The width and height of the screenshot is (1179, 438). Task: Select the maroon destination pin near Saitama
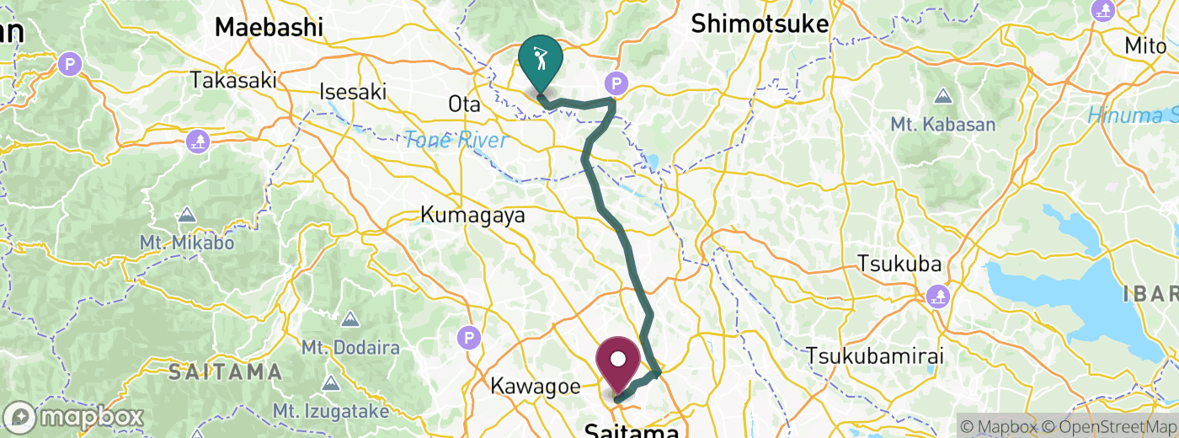[x=618, y=366]
